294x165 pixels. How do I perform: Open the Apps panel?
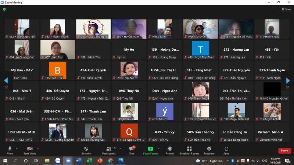[226, 150]
